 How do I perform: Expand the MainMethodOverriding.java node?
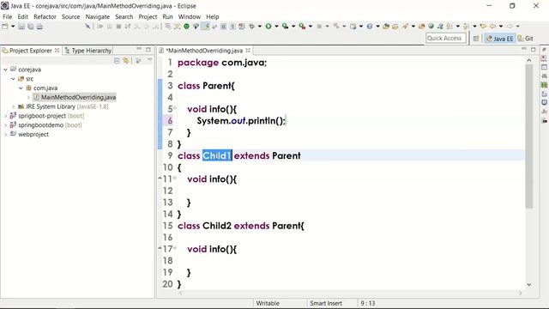click(28, 97)
